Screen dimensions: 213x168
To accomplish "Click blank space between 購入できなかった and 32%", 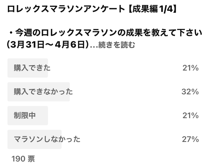I will click(127, 92).
